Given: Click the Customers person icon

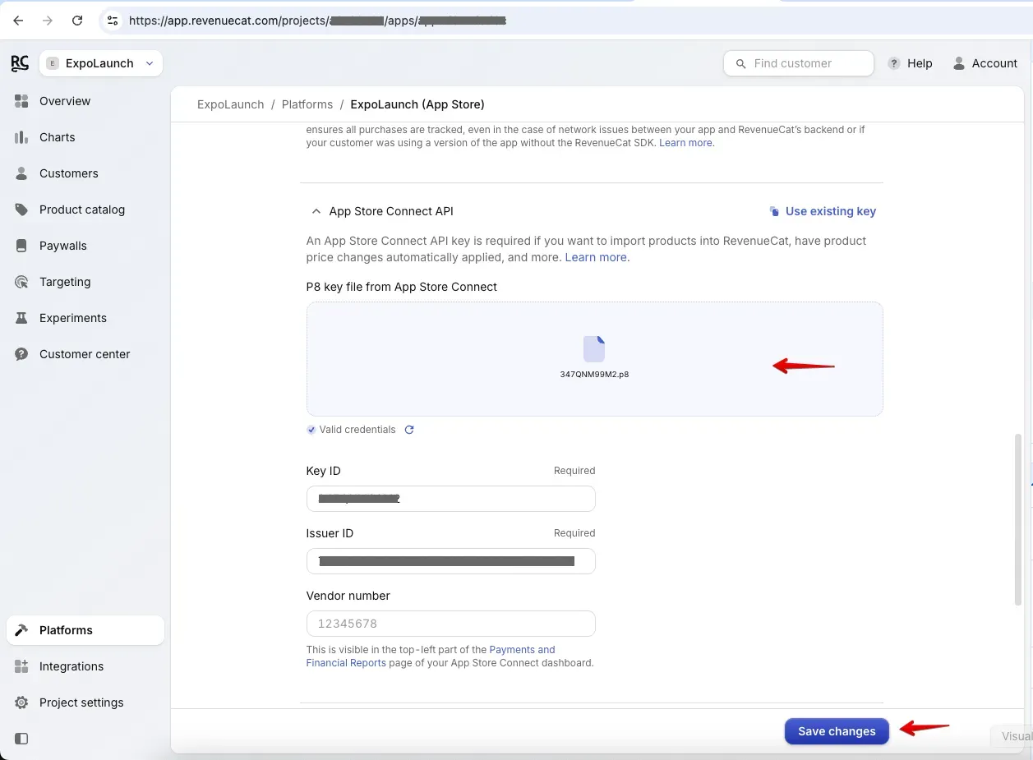Looking at the screenshot, I should (22, 173).
